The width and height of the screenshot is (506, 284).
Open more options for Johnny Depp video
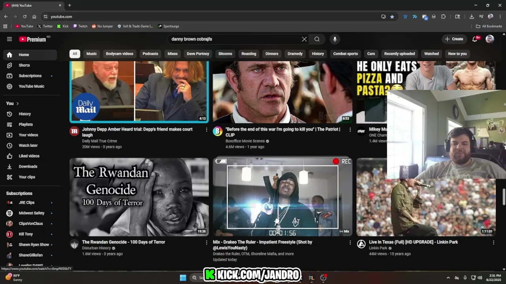(x=206, y=129)
